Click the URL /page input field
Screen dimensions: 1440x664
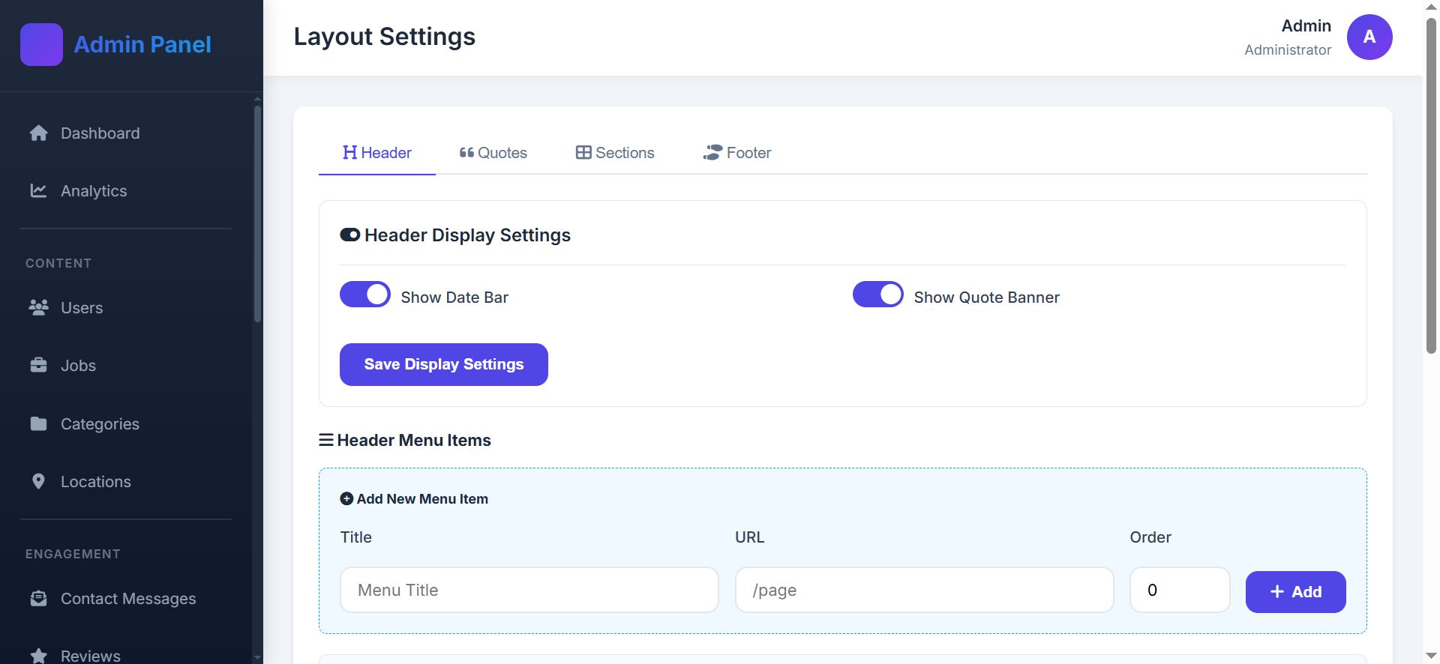pos(924,590)
